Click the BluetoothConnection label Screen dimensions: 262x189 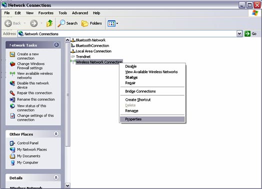point(92,46)
